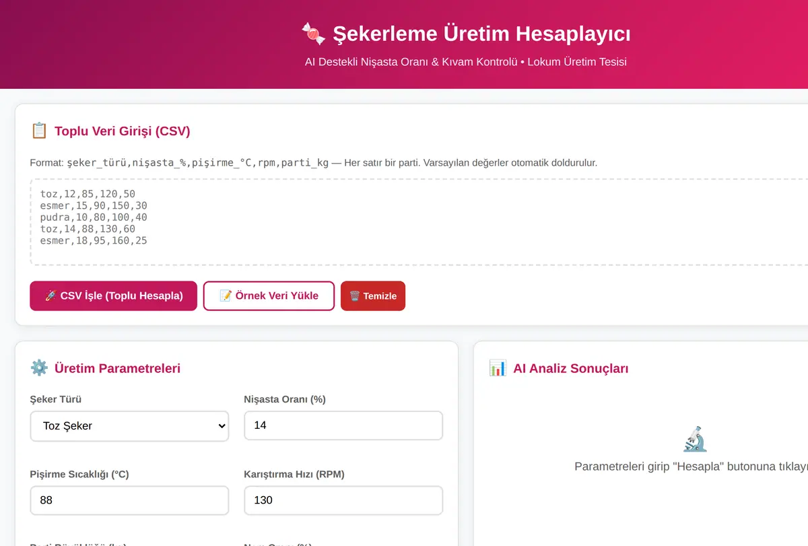This screenshot has width=808, height=546.
Task: Click the Pişirme Sıcaklığı (°C) input field
Action: pos(129,500)
